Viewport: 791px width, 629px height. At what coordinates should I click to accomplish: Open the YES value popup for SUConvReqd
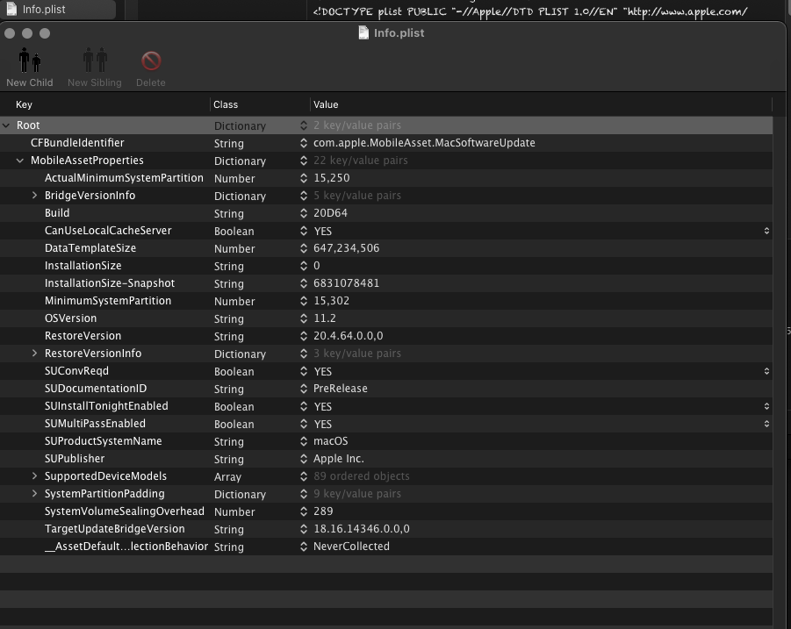pyautogui.click(x=766, y=371)
